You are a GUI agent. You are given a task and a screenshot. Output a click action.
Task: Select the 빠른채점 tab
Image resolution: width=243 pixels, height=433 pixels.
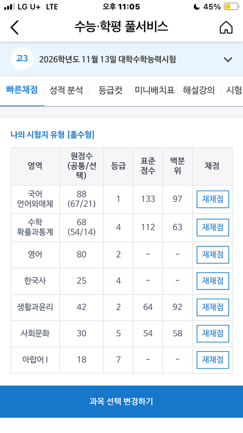click(x=22, y=90)
